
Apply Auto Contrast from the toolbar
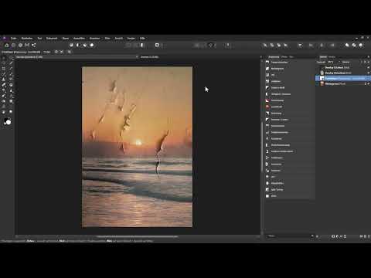coord(78,45)
